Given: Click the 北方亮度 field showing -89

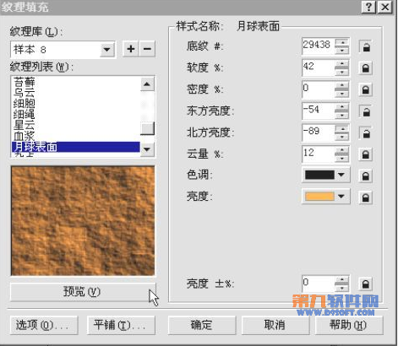Looking at the screenshot, I should [319, 132].
